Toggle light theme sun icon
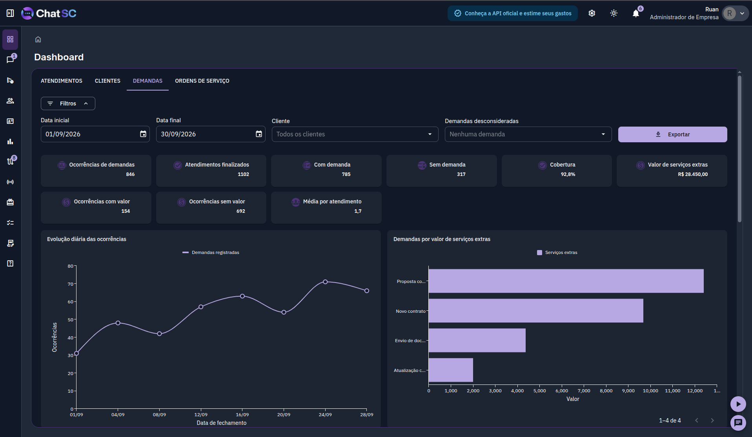Viewport: 752px width, 437px height. (614, 13)
